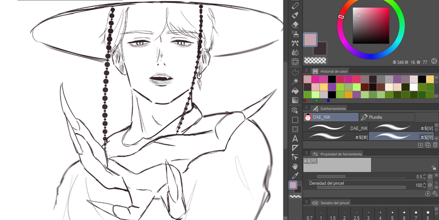Select the transparent color checkerboard swatch

click(316, 60)
